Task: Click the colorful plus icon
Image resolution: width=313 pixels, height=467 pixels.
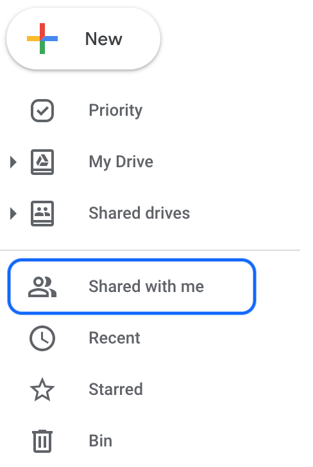Action: tap(42, 39)
